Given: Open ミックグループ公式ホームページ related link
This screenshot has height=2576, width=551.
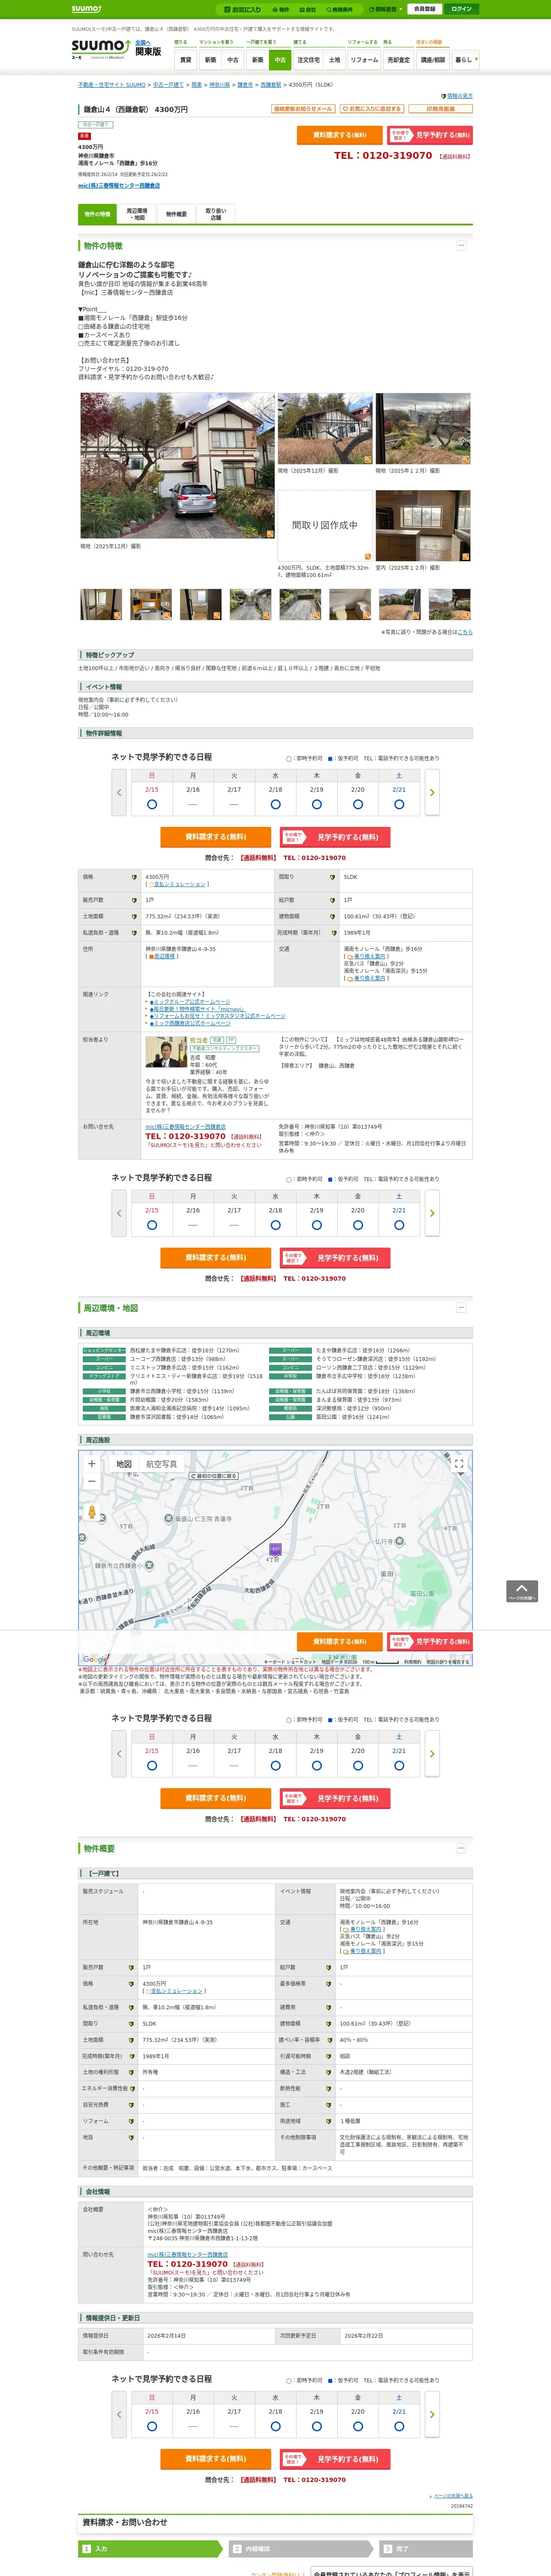Looking at the screenshot, I should [191, 1002].
